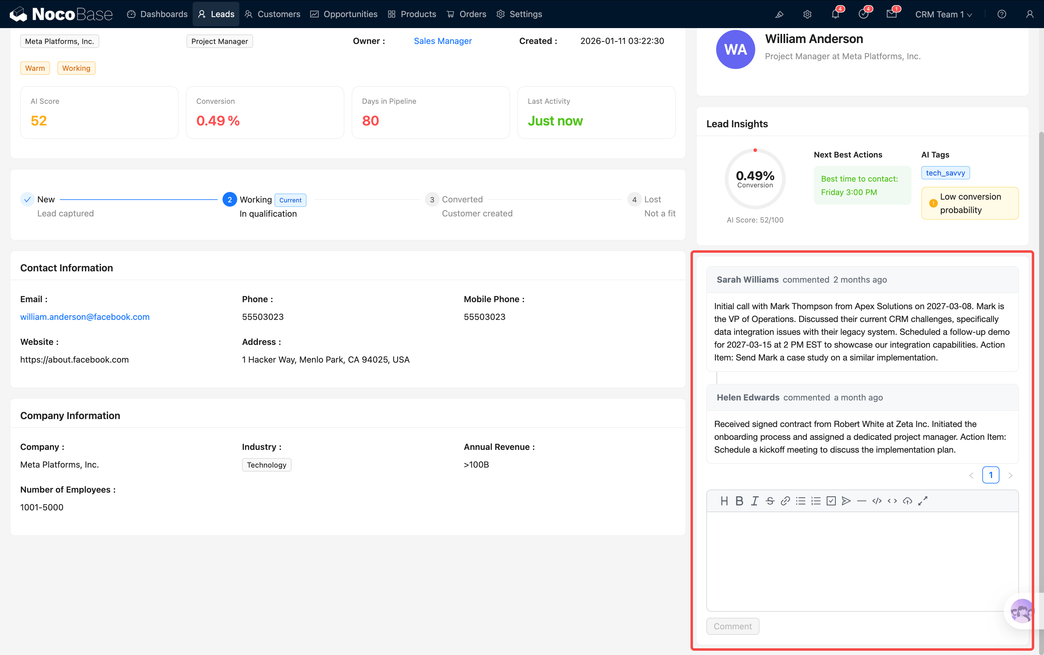1044x655 pixels.
Task: Insert a link using editor toolbar
Action: (785, 501)
